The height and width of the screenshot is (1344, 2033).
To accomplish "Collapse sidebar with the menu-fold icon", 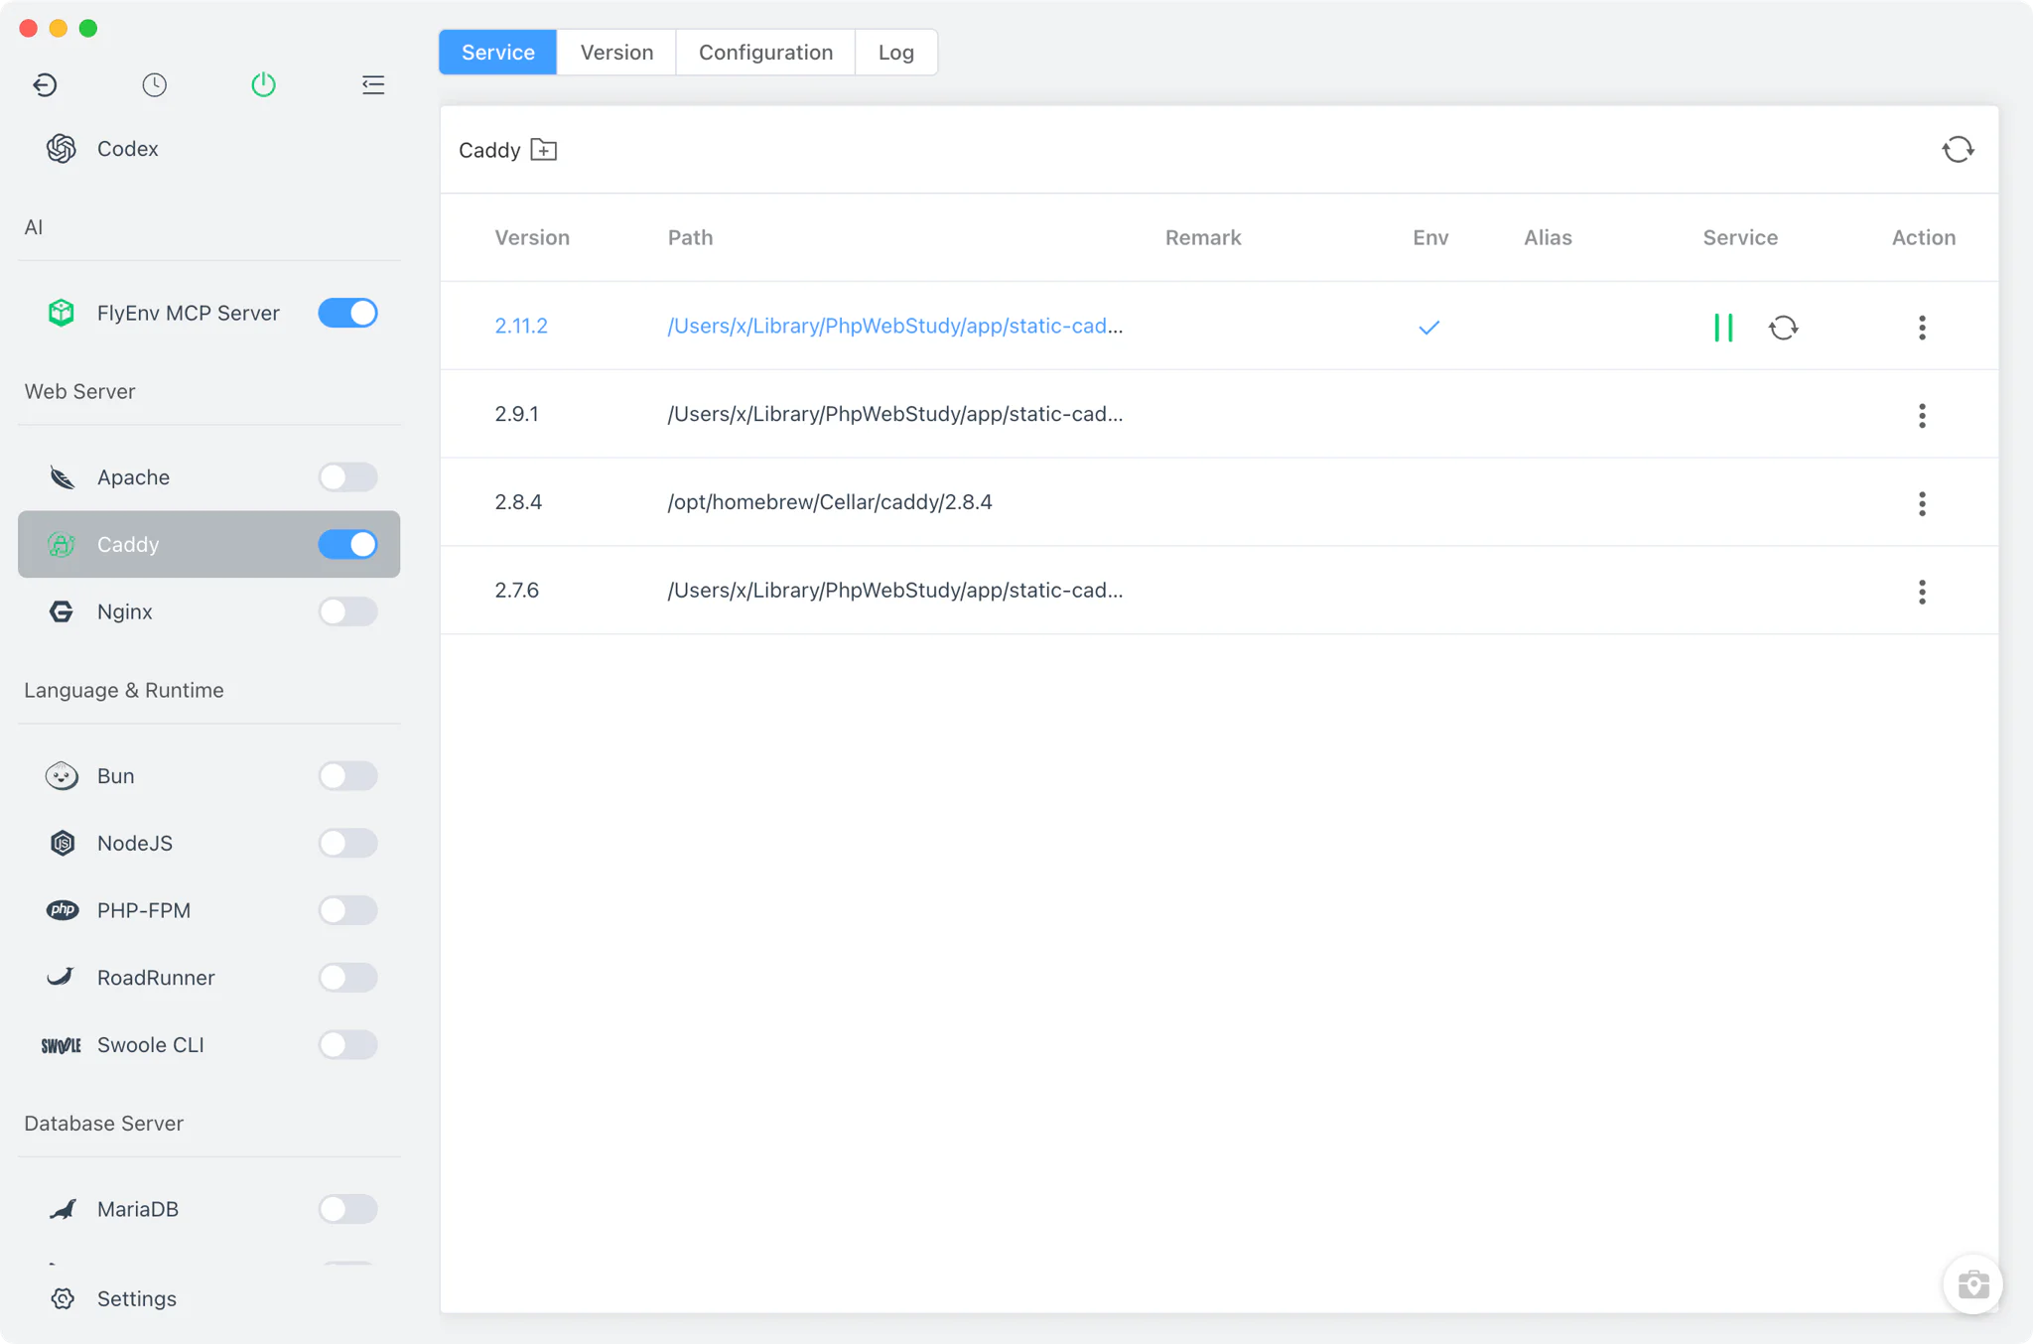I will point(373,85).
